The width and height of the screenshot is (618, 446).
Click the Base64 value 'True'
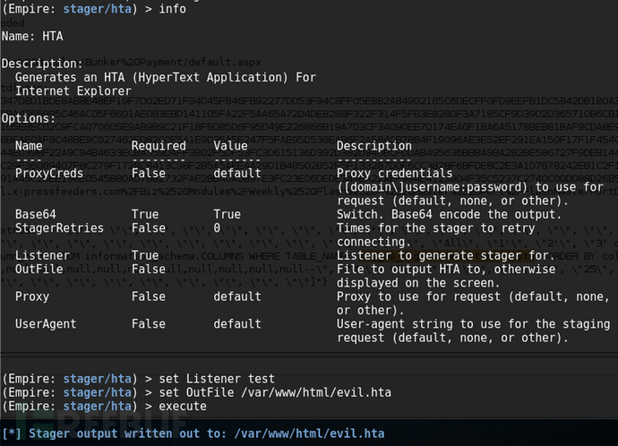(x=227, y=214)
